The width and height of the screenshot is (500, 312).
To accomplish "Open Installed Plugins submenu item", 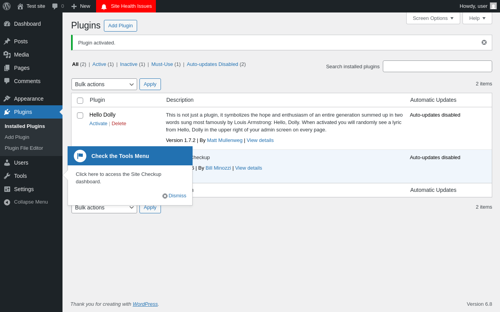I will coord(25,126).
